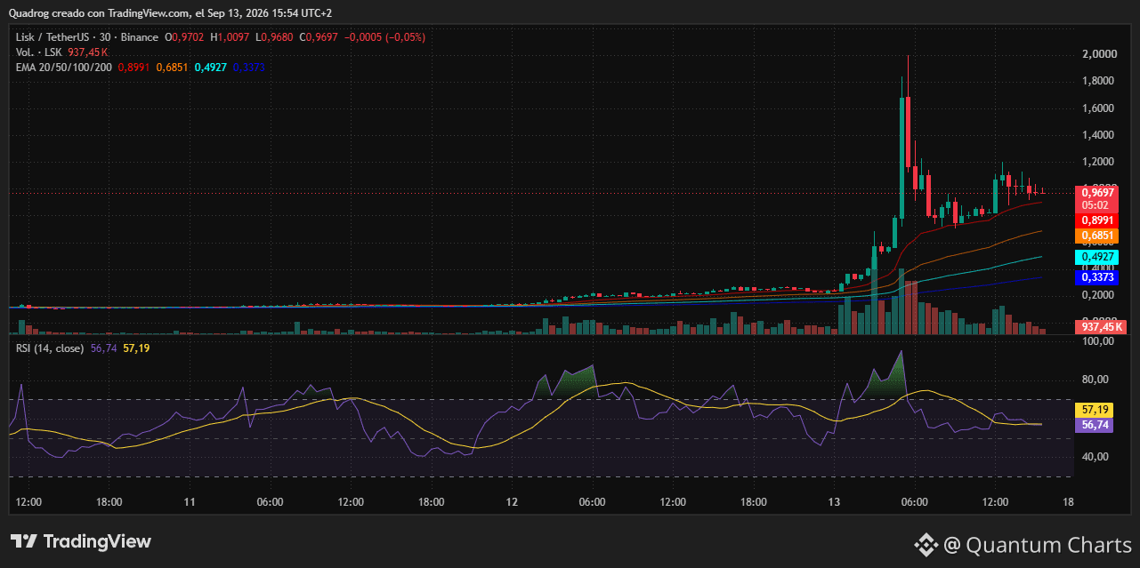
Task: Click the 2,0000 price level on axis
Action: (1099, 54)
